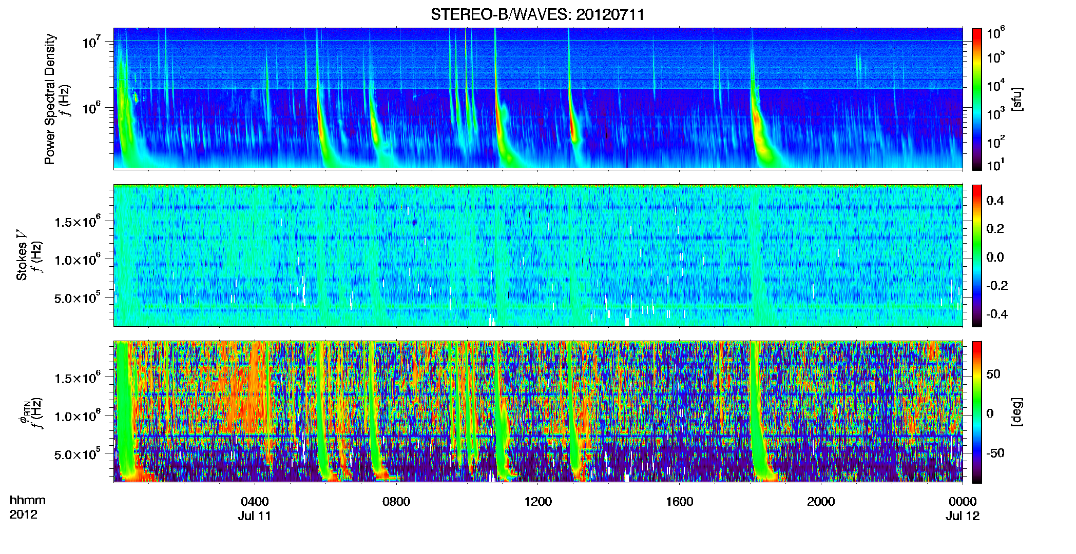This screenshot has height=554, width=1076.
Task: Click the 10^7 frequency tick label
Action: pos(91,41)
